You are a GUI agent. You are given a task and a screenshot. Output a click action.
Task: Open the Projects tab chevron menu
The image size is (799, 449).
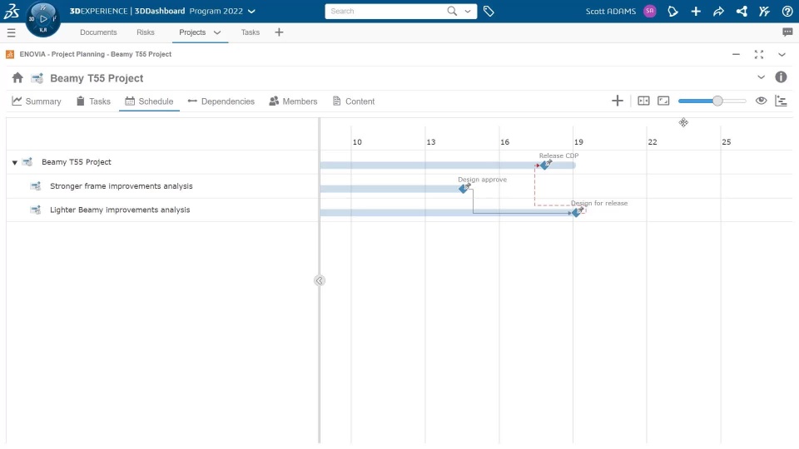point(217,32)
